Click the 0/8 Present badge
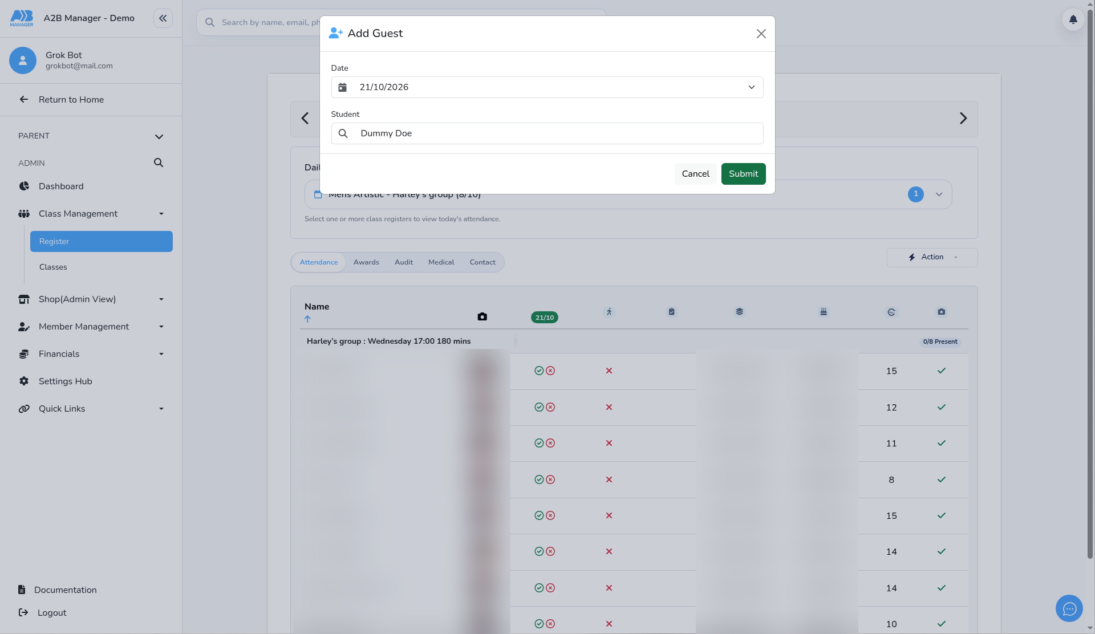This screenshot has width=1095, height=634. click(x=940, y=342)
